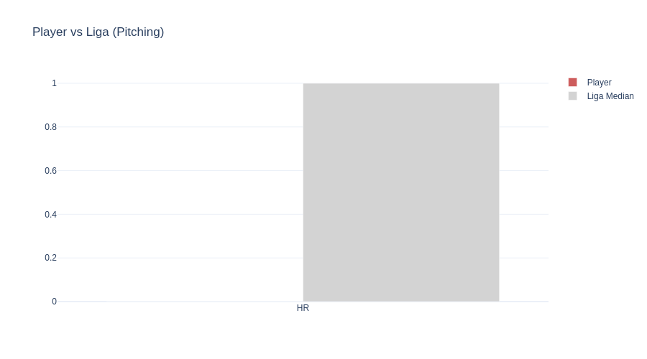Viewport: 647px width, 359px height.
Task: Toggle the Player trace via legend label
Action: pos(599,83)
